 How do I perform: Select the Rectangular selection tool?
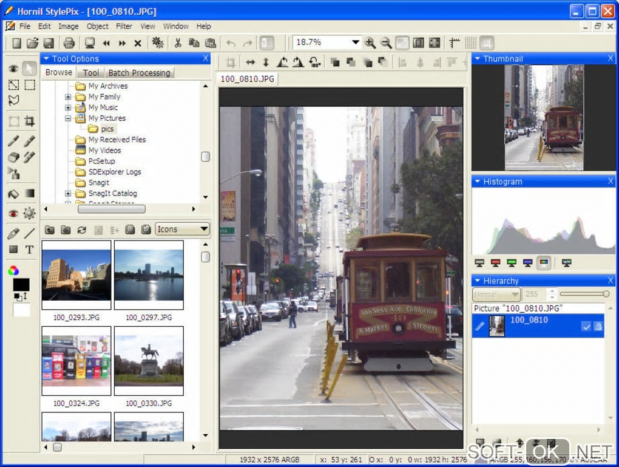[30, 85]
